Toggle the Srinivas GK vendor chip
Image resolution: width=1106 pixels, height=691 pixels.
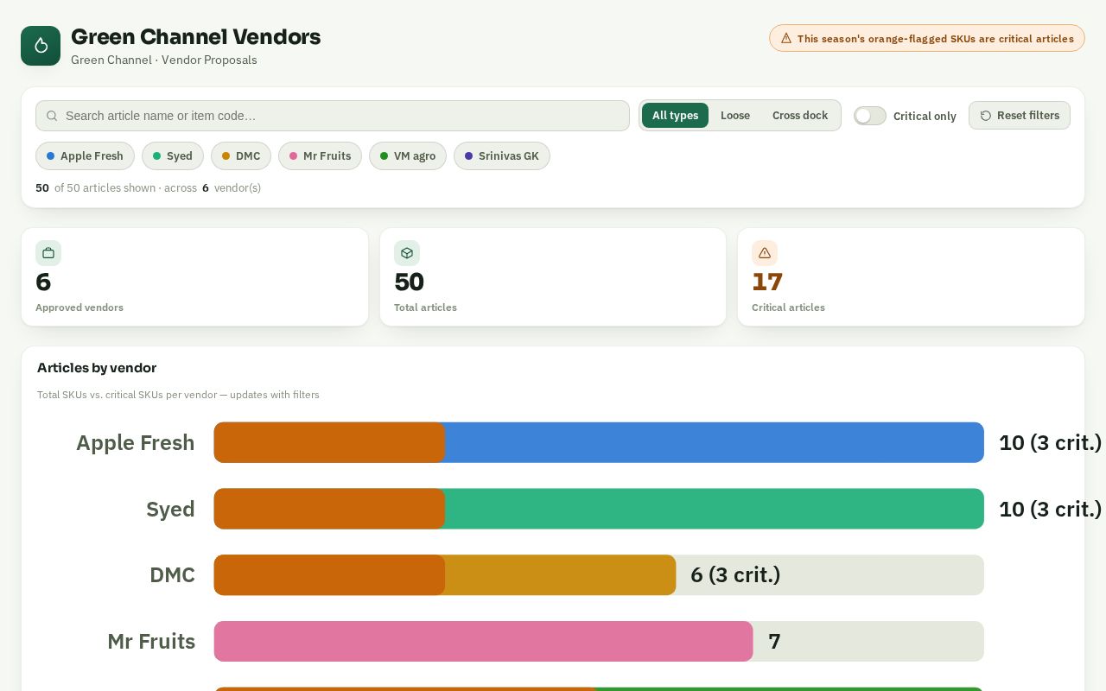point(502,156)
